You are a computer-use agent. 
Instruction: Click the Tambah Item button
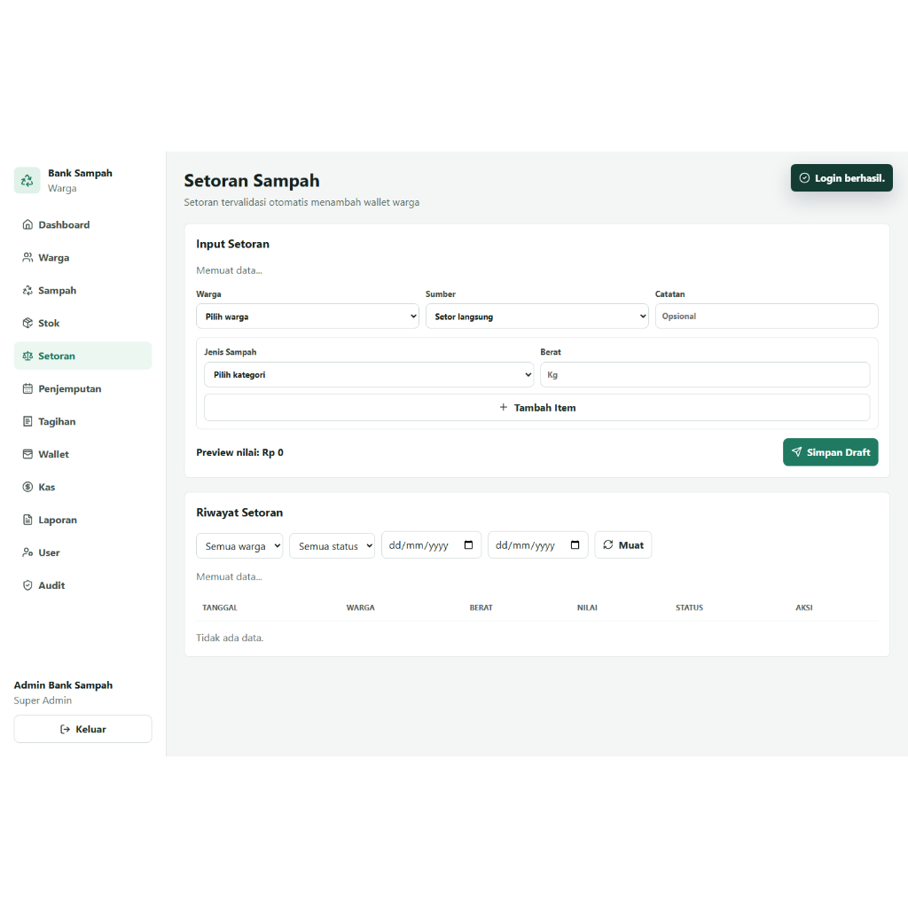pos(536,407)
